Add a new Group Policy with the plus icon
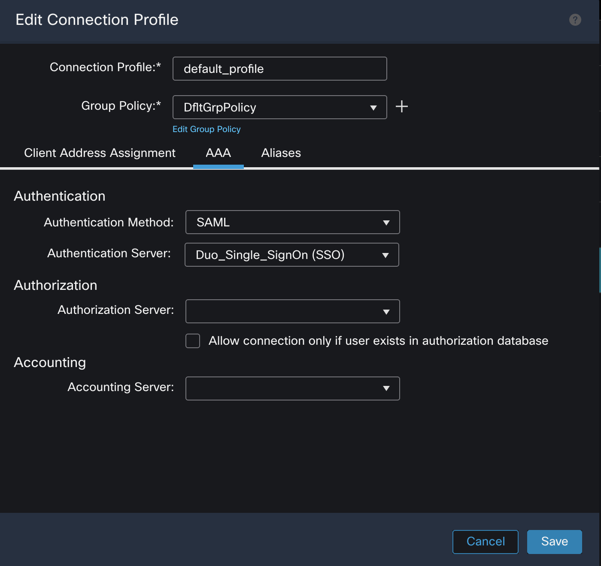The image size is (601, 566). [402, 107]
